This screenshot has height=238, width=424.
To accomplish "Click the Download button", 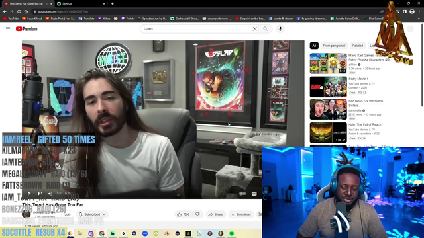I will (x=240, y=214).
